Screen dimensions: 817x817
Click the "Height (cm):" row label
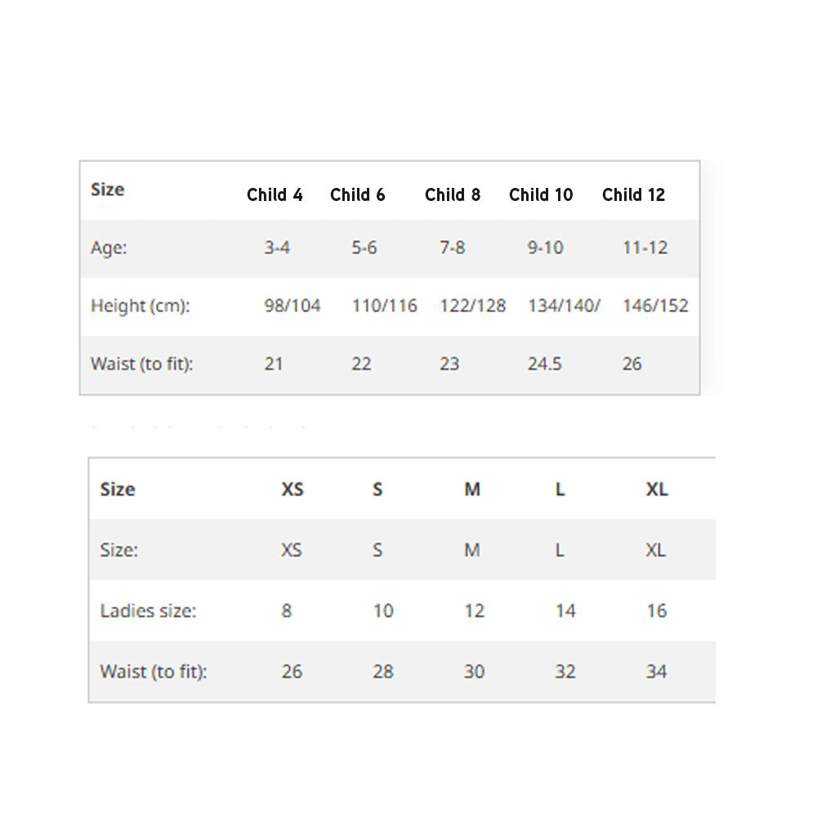click(x=140, y=306)
